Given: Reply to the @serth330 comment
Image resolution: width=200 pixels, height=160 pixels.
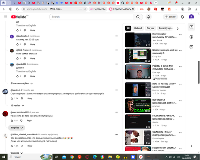Looking at the screenshot, I should point(33,76).
